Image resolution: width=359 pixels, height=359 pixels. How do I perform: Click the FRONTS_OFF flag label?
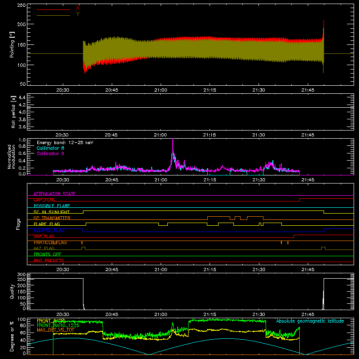click(48, 254)
